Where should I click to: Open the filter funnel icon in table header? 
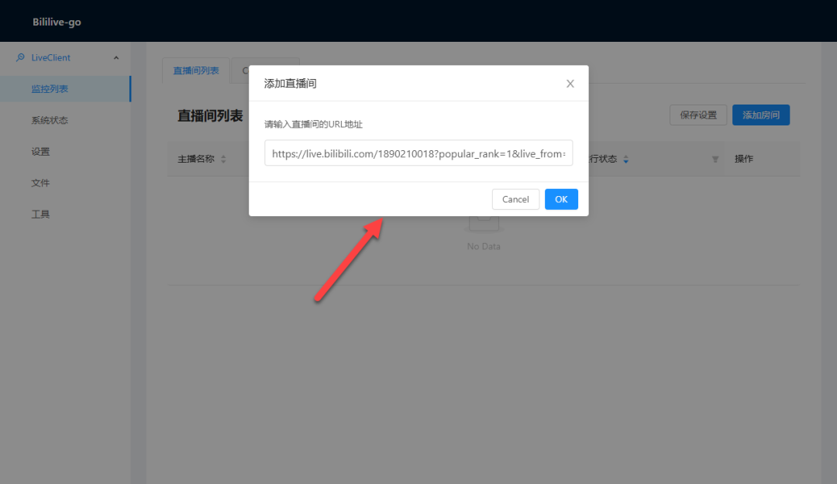[715, 159]
